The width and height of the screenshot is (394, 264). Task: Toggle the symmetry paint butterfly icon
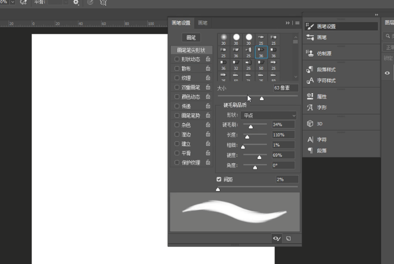(103, 2)
